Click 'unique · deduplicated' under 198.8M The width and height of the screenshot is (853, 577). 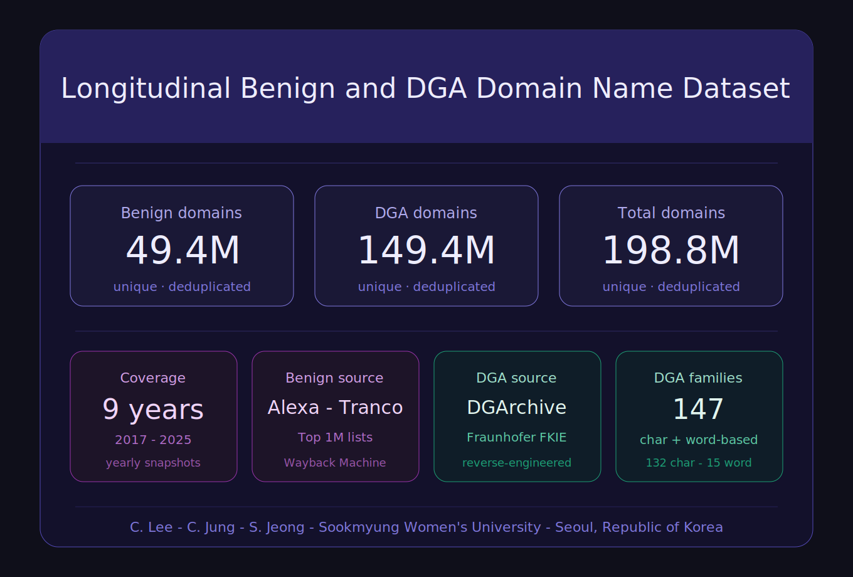click(671, 287)
